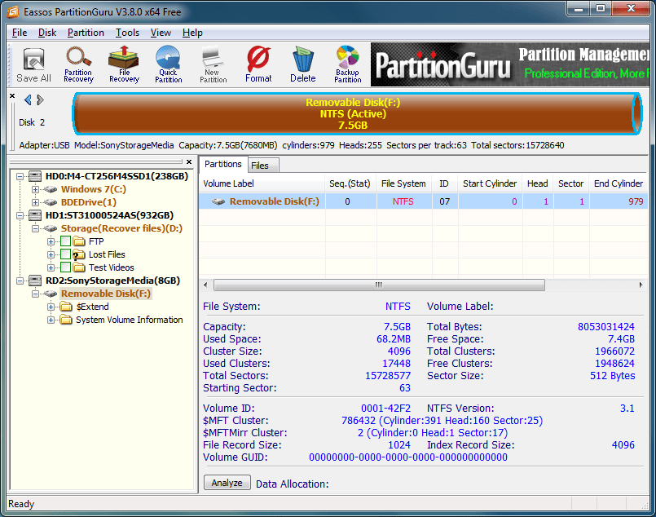656x517 pixels.
Task: Click the Save All toolbar icon
Action: point(33,64)
